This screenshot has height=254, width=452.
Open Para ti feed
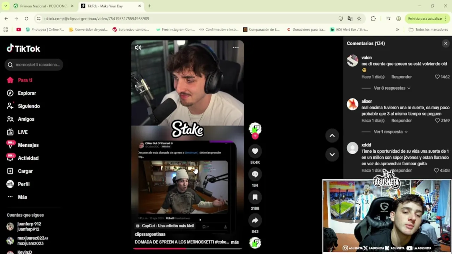pyautogui.click(x=20, y=80)
